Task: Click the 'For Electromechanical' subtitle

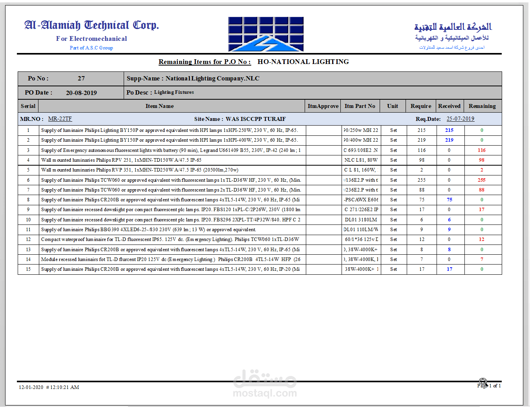Action: coord(91,38)
